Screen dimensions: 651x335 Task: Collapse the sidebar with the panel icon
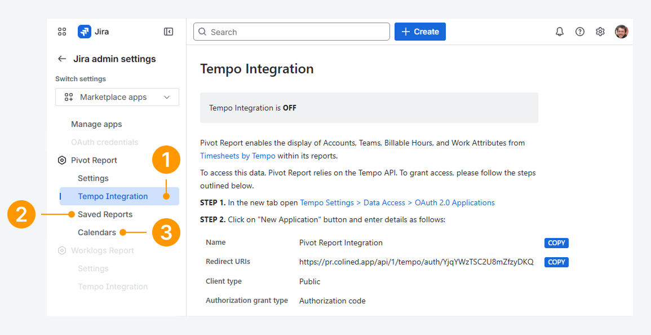[169, 32]
